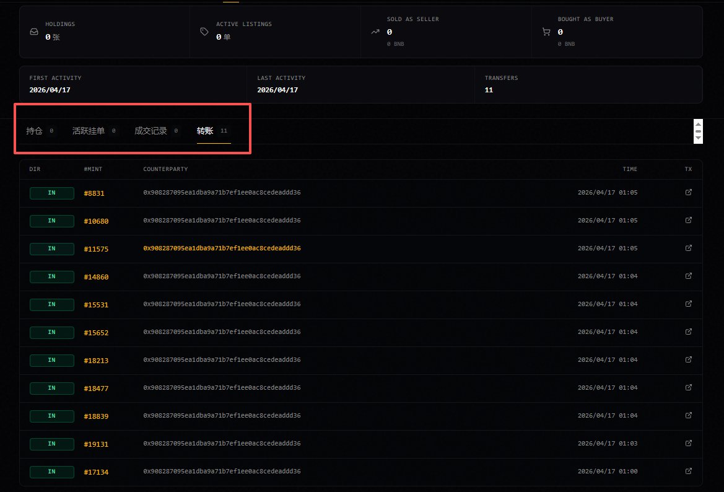The height and width of the screenshot is (492, 724).
Task: Open transaction link for mint #15531
Action: [x=689, y=304]
